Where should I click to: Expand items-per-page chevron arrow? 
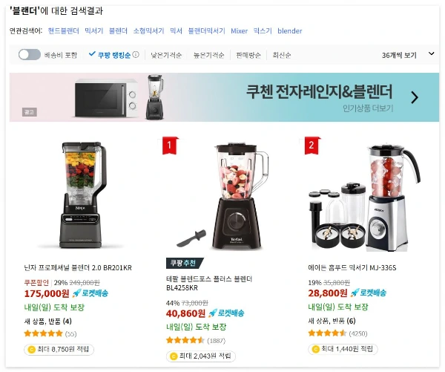pos(431,53)
